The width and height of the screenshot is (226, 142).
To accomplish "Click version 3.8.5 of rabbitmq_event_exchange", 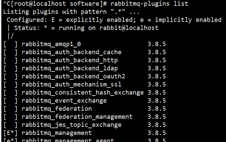I will [x=157, y=101].
